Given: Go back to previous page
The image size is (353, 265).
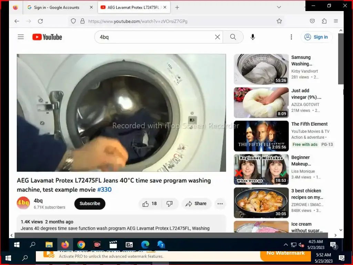Looking at the screenshot, I should pyautogui.click(x=17, y=21).
